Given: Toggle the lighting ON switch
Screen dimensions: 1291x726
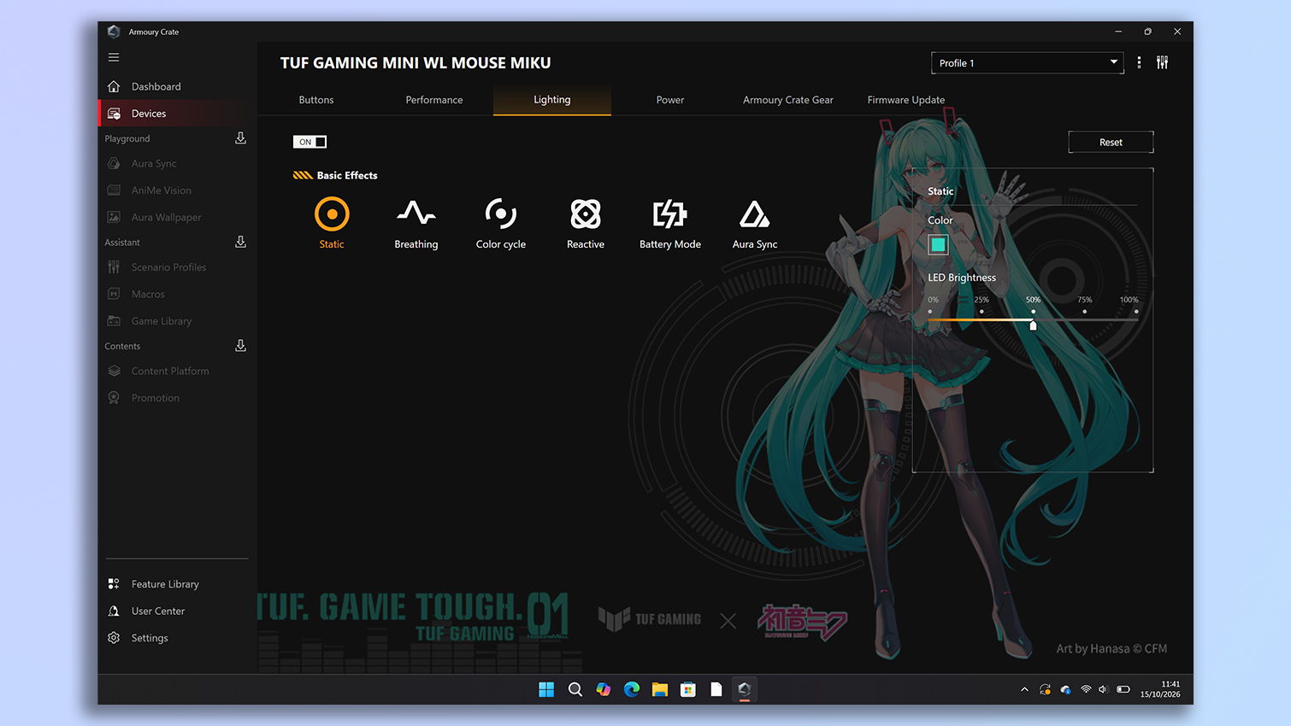Looking at the screenshot, I should 309,142.
